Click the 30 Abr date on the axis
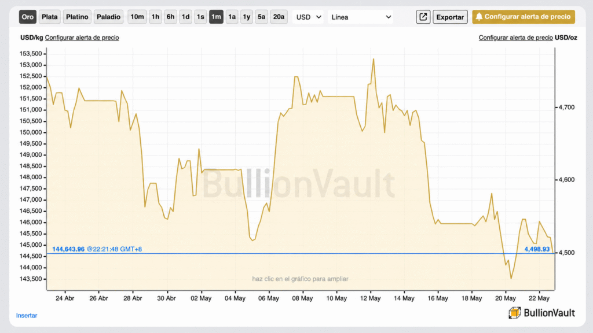Screen dimensions: 593x333 [166, 298]
